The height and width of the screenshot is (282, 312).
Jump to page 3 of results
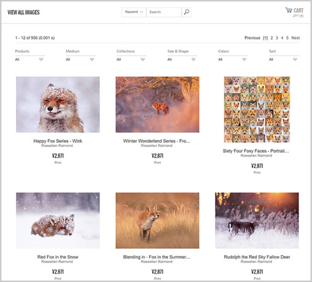[277, 38]
